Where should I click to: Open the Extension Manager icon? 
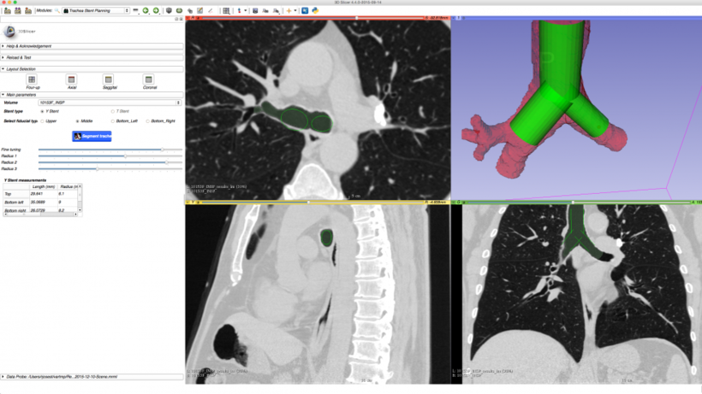click(305, 10)
